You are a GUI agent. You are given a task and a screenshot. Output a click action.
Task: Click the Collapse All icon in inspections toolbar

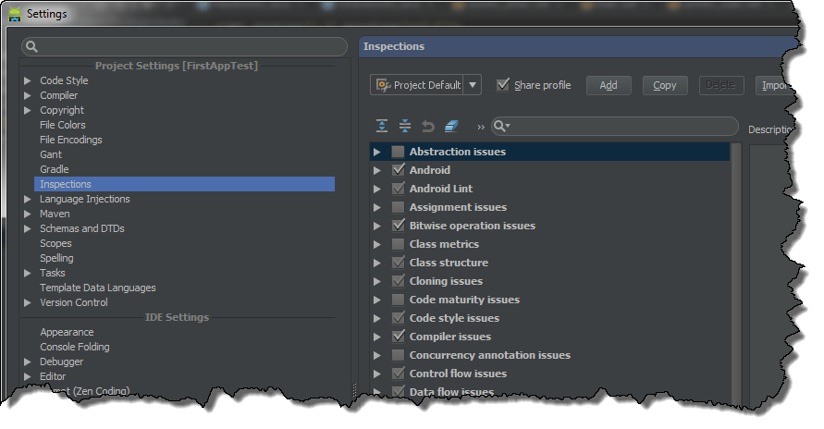coord(405,126)
